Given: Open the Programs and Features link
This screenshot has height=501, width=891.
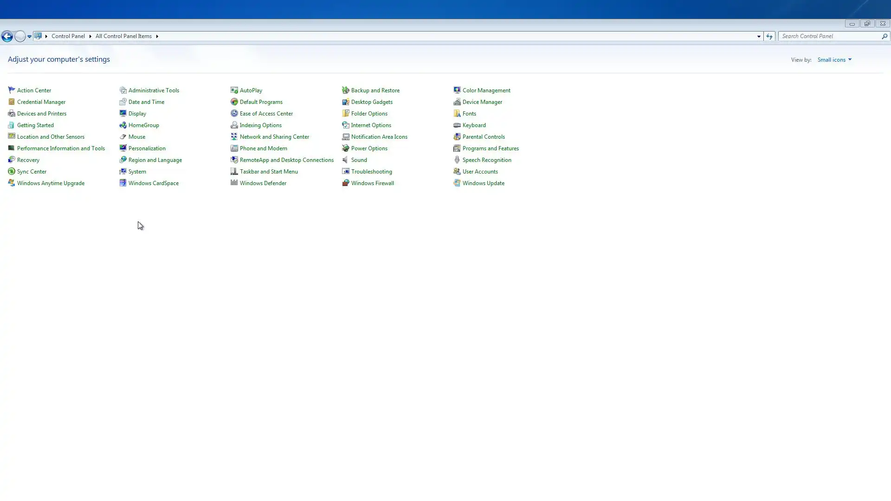Looking at the screenshot, I should click(x=490, y=148).
